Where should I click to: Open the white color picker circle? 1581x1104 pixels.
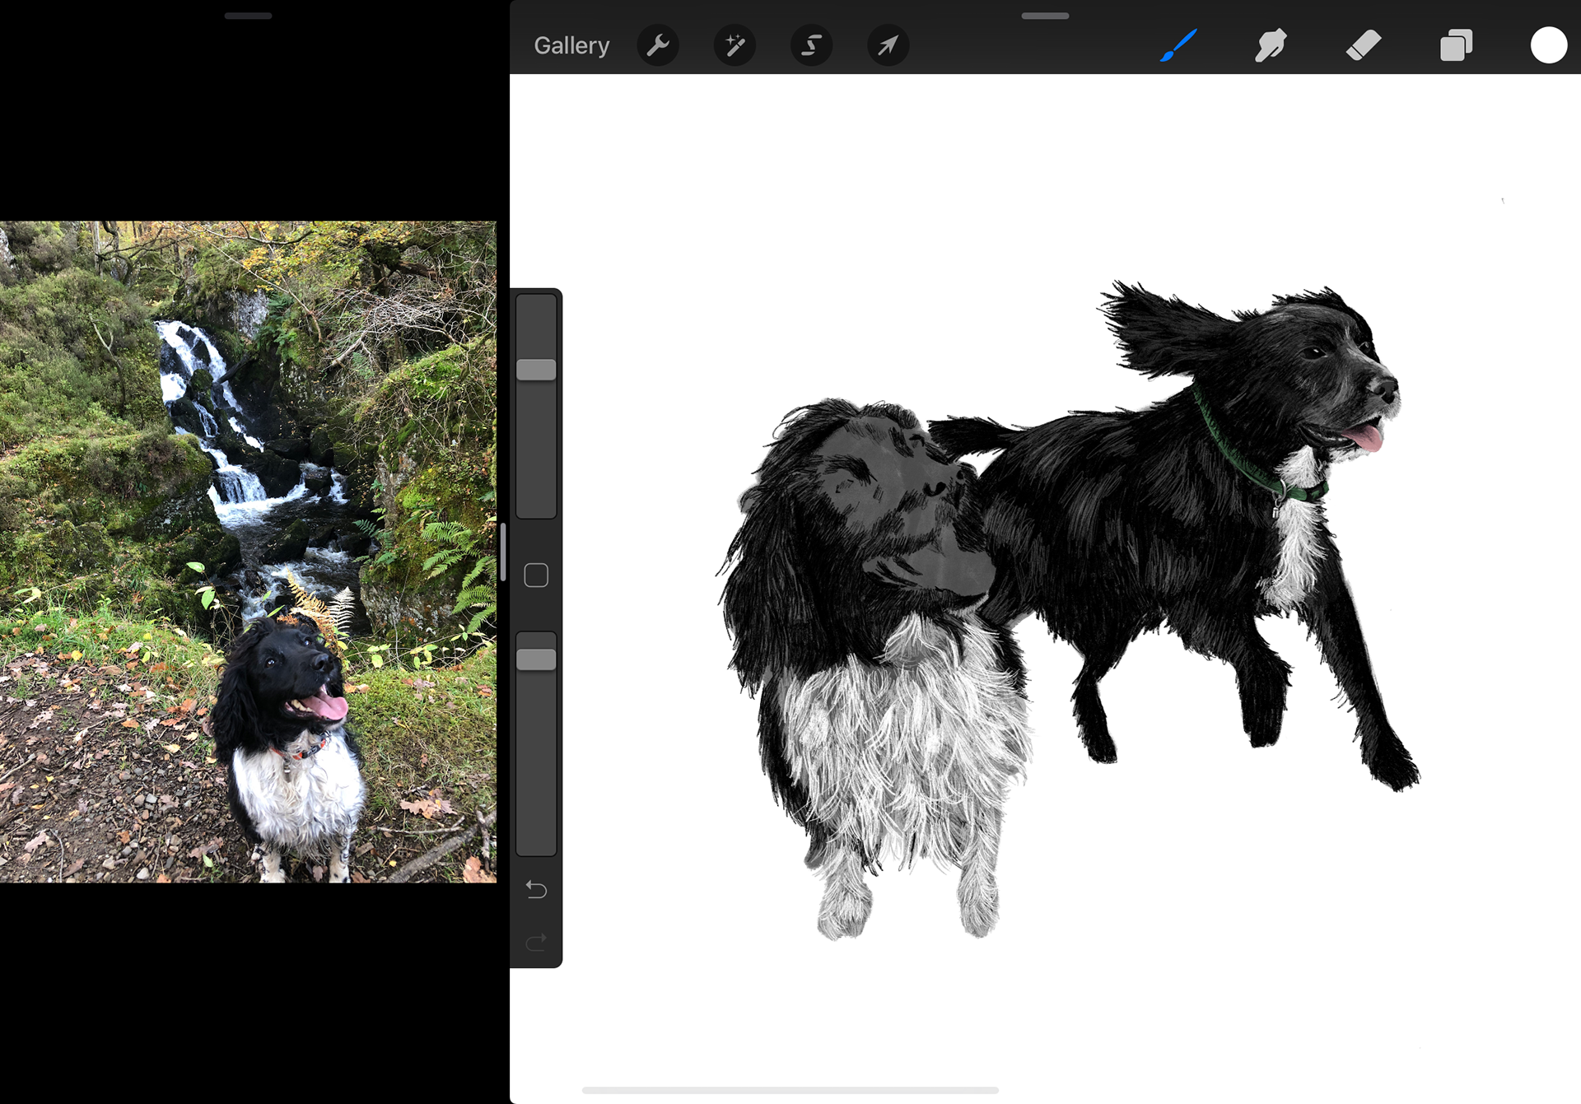tap(1548, 45)
